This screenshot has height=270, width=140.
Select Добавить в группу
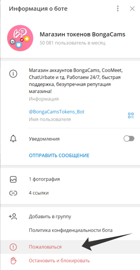click(70, 217)
